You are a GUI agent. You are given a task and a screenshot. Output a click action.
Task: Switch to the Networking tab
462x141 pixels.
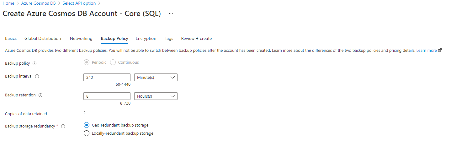click(x=81, y=38)
